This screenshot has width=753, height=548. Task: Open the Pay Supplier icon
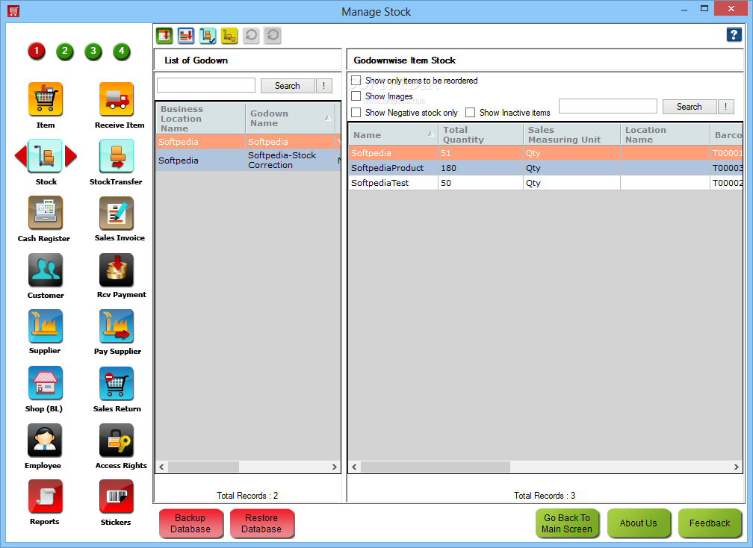click(x=117, y=326)
